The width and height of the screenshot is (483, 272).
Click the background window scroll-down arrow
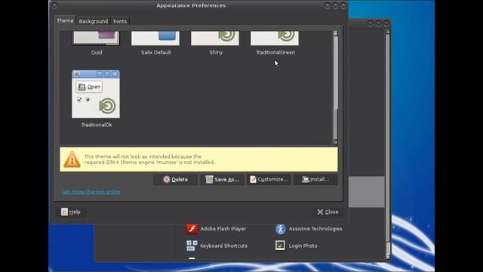[x=388, y=256]
